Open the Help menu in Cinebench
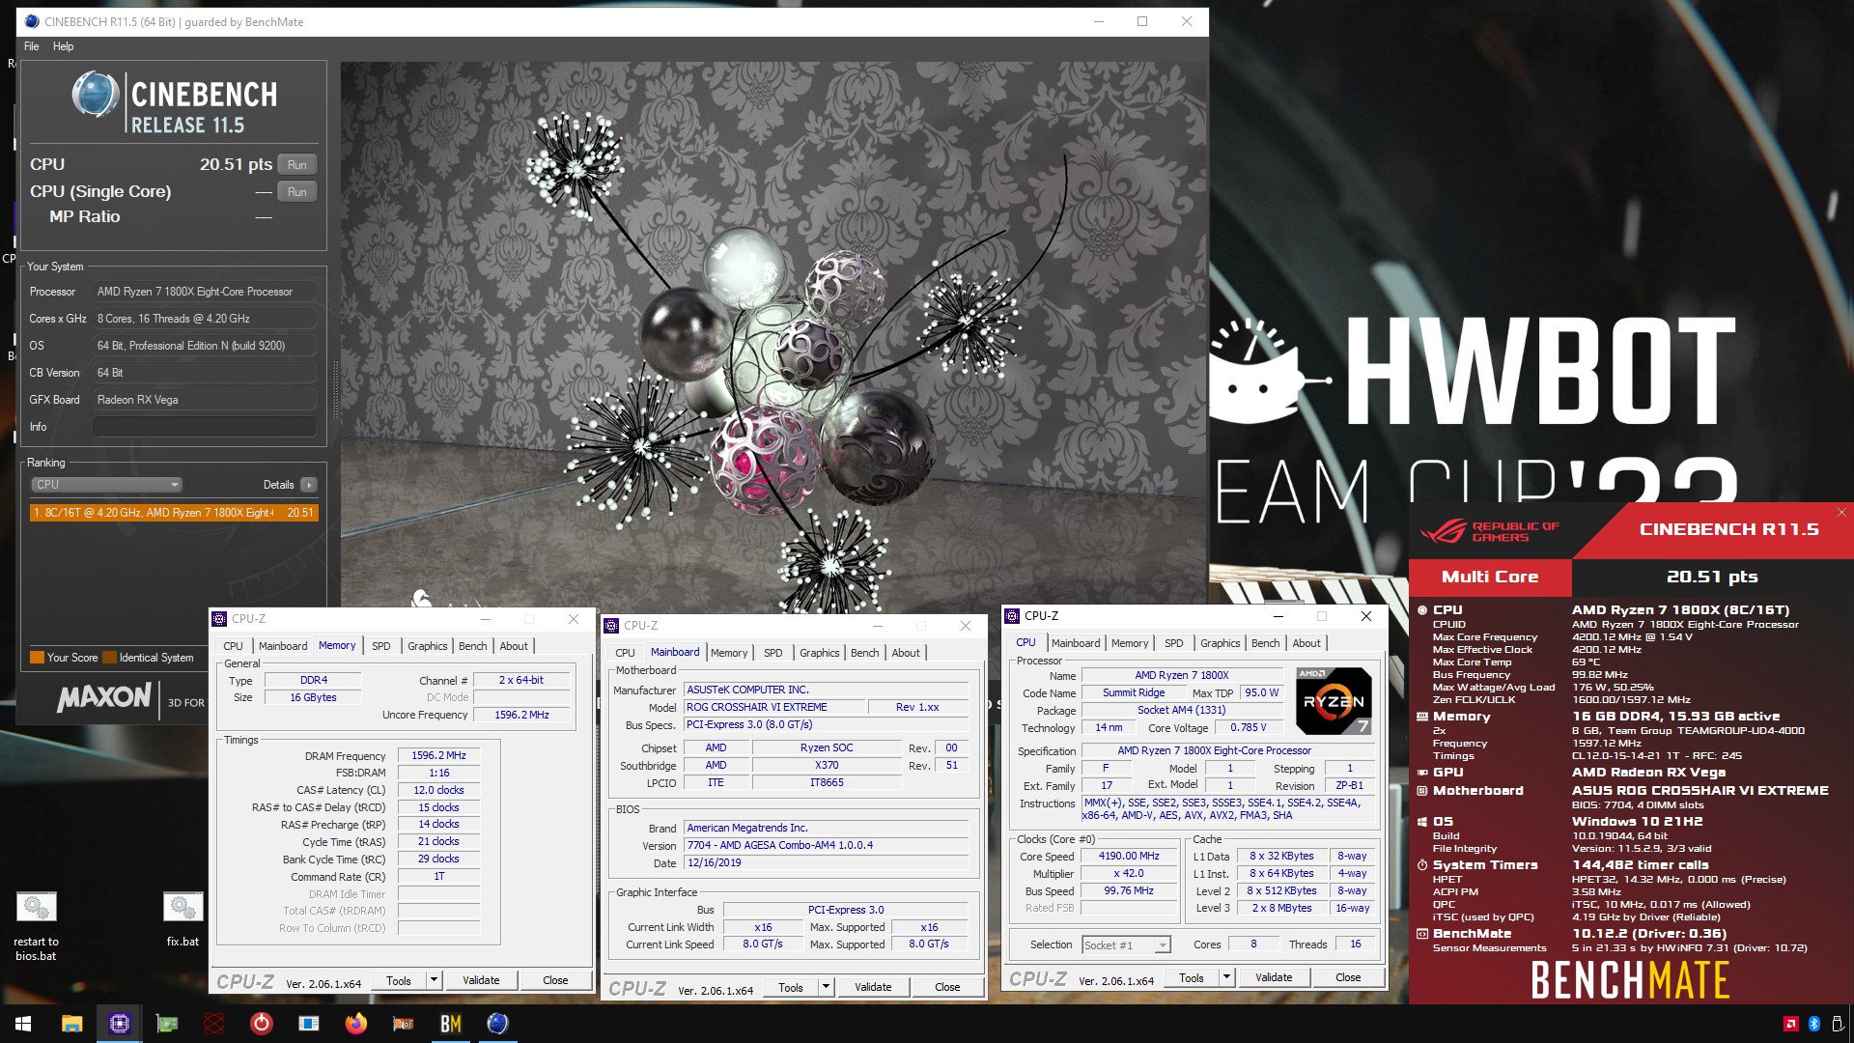 (x=63, y=46)
